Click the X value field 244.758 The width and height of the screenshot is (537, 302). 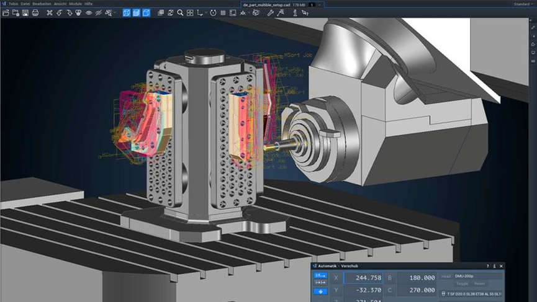tap(363, 278)
